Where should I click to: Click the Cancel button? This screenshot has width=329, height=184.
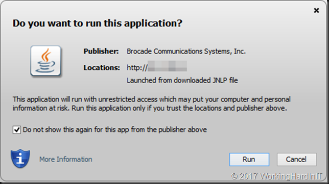pyautogui.click(x=296, y=160)
